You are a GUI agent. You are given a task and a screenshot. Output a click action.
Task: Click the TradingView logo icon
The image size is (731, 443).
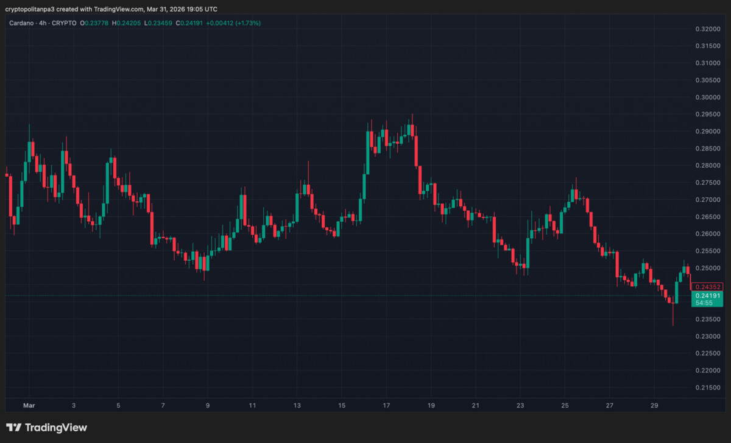pos(15,428)
